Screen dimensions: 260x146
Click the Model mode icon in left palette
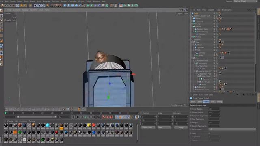[x=2, y=15]
